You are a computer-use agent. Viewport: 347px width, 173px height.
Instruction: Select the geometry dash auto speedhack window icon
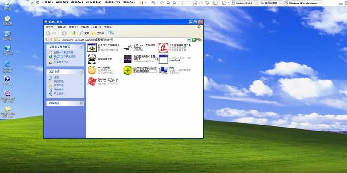164,59
